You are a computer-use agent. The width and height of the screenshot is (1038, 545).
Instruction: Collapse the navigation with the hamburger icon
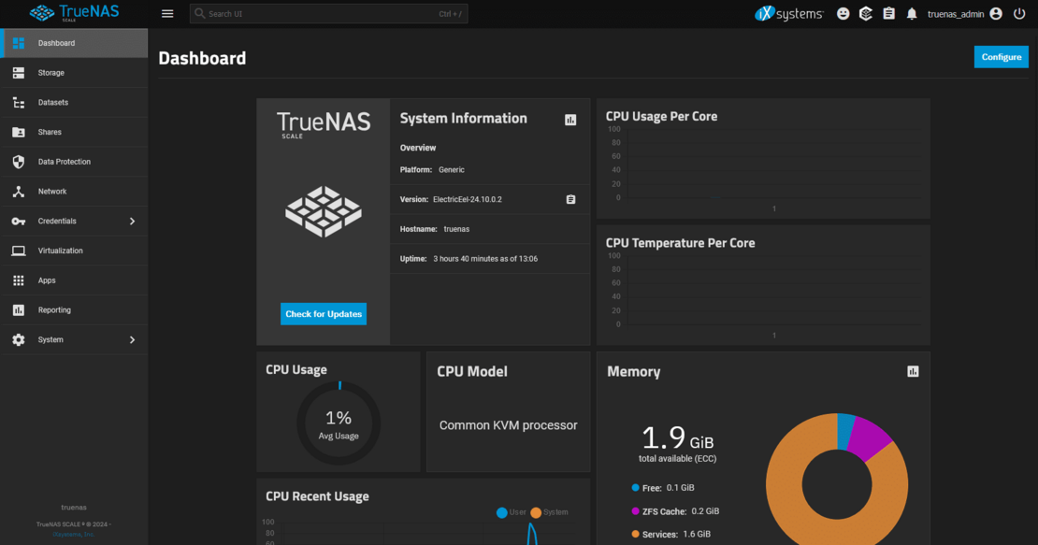167,13
